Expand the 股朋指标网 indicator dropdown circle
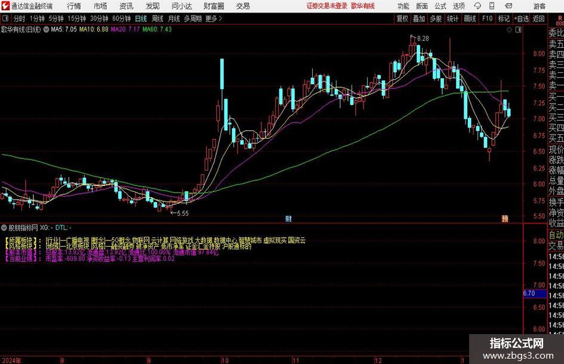Image resolution: width=564 pixels, height=364 pixels. tap(4, 227)
